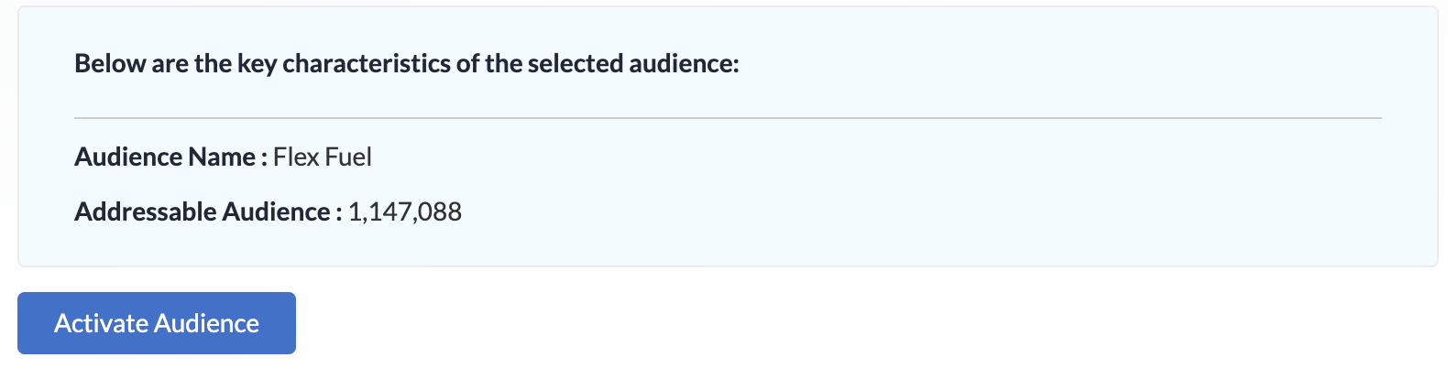Click the Activate Audience button
The image size is (1448, 379).
pyautogui.click(x=157, y=323)
